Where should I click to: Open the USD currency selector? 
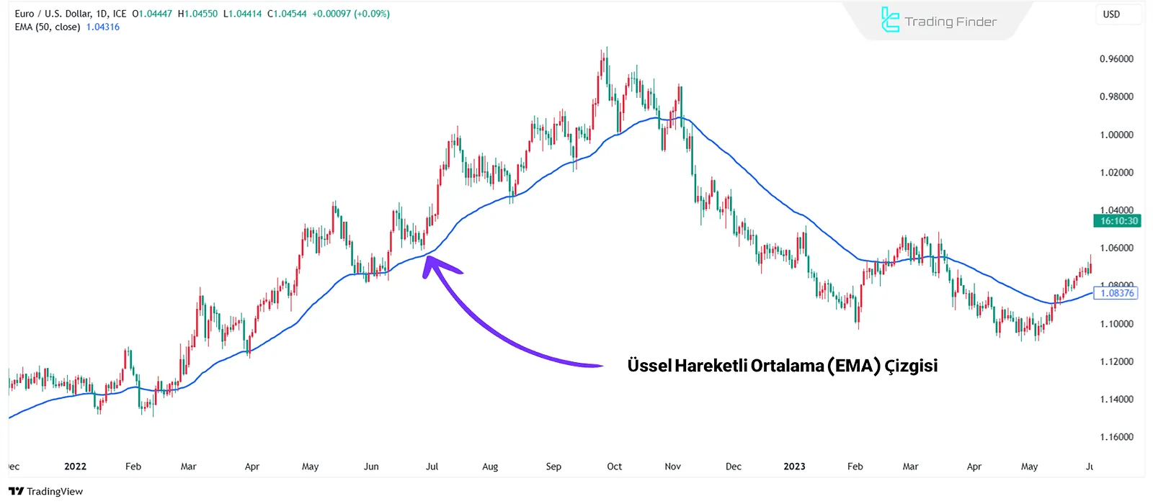pyautogui.click(x=1111, y=14)
